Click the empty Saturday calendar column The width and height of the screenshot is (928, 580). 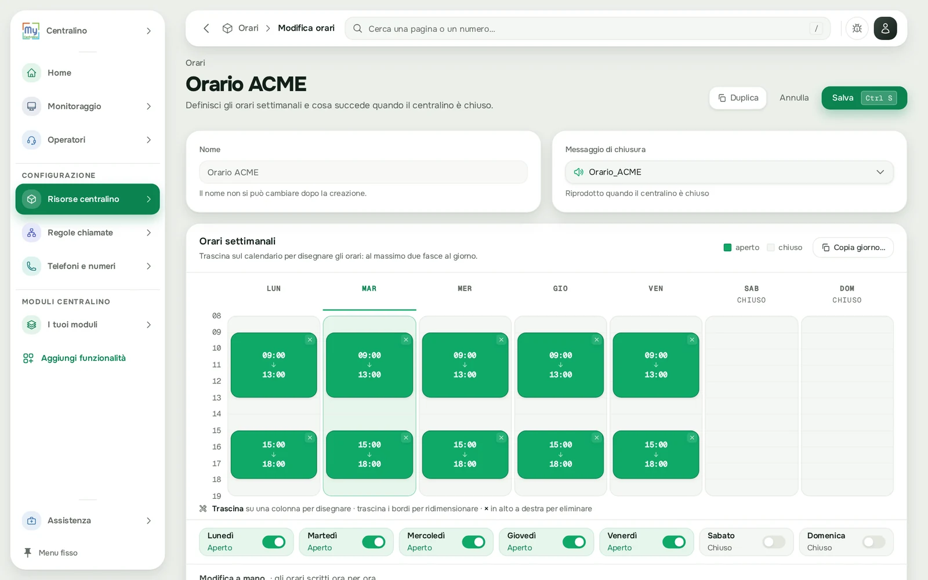(x=751, y=406)
